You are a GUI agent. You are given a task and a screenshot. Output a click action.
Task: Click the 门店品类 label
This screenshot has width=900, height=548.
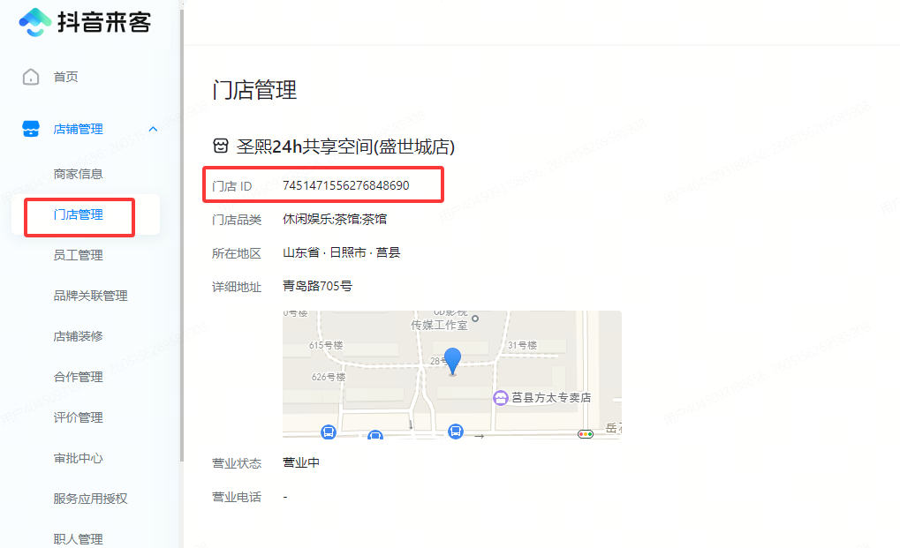click(237, 220)
